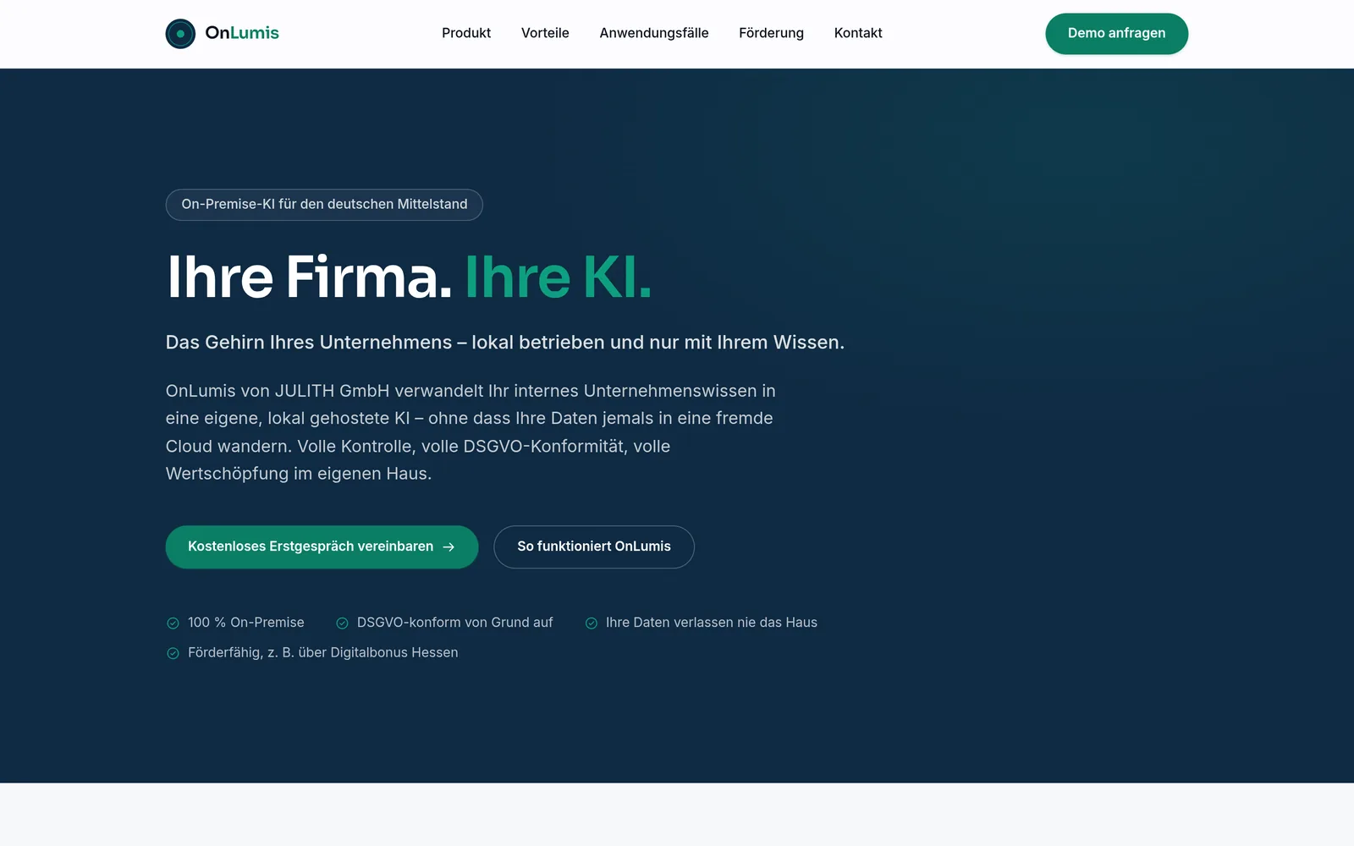Click the OnLumis circular logo icon

click(x=180, y=34)
